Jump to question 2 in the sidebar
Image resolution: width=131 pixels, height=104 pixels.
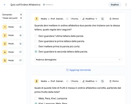point(12,35)
